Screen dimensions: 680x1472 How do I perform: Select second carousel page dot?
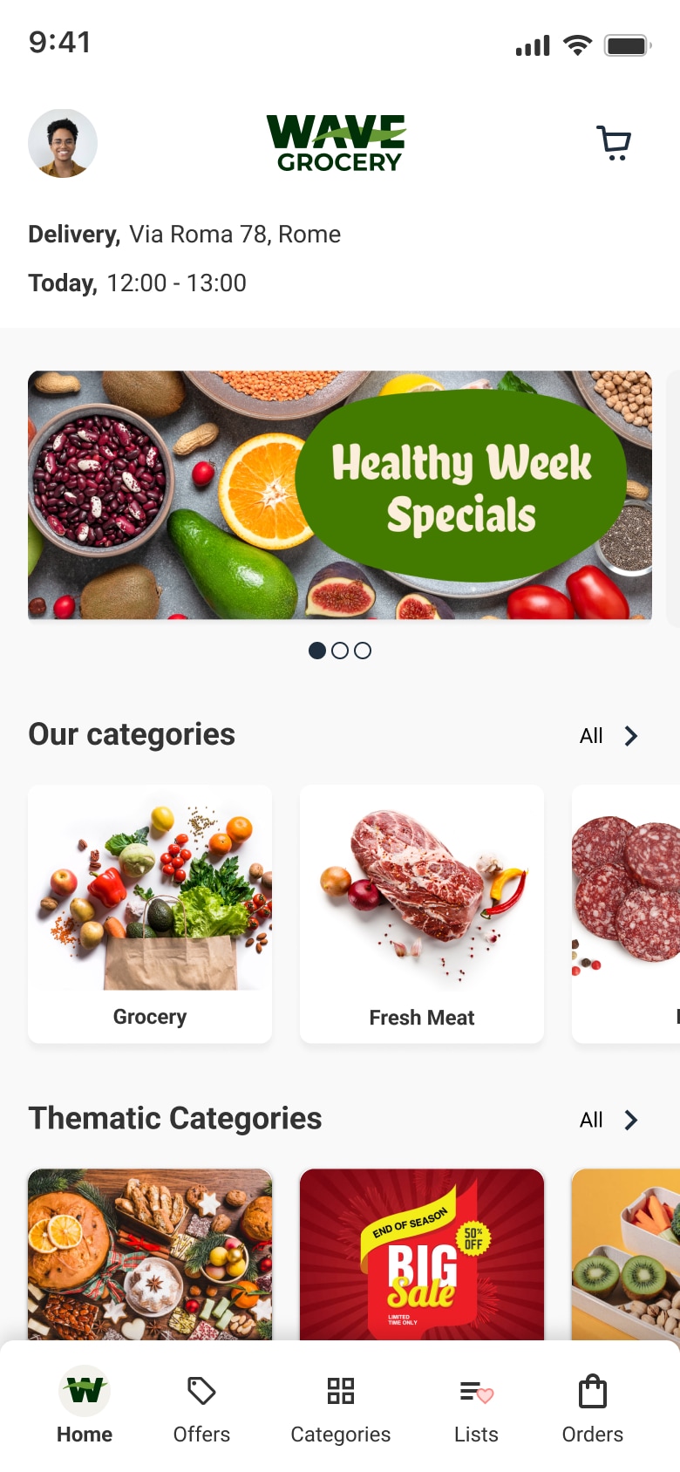(x=340, y=651)
